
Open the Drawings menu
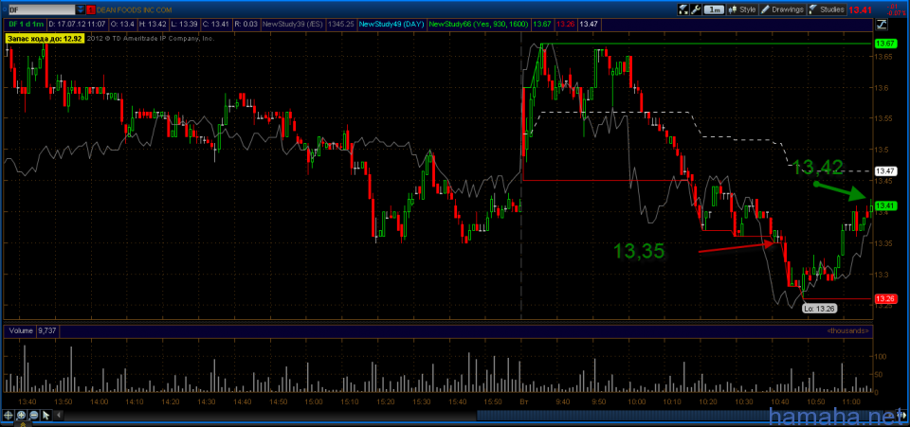(782, 9)
